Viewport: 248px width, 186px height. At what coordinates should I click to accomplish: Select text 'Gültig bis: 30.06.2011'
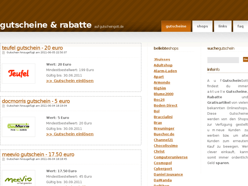point(64,75)
